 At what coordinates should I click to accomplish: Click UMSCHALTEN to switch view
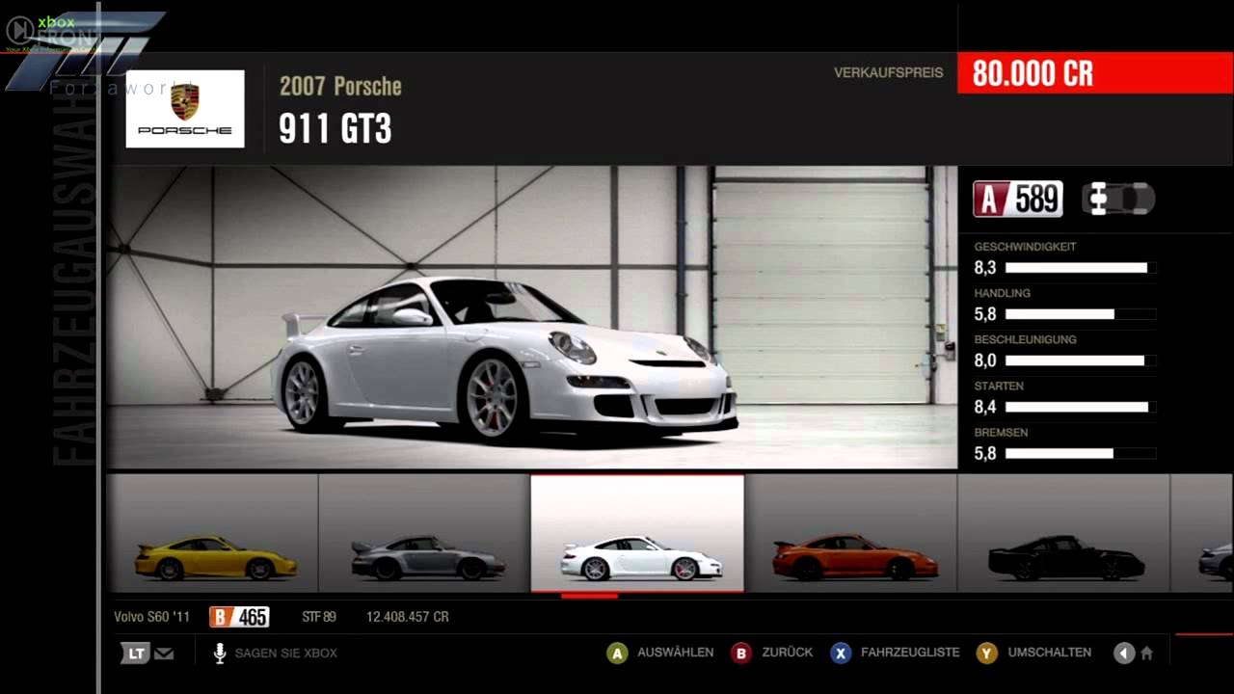coord(1050,653)
